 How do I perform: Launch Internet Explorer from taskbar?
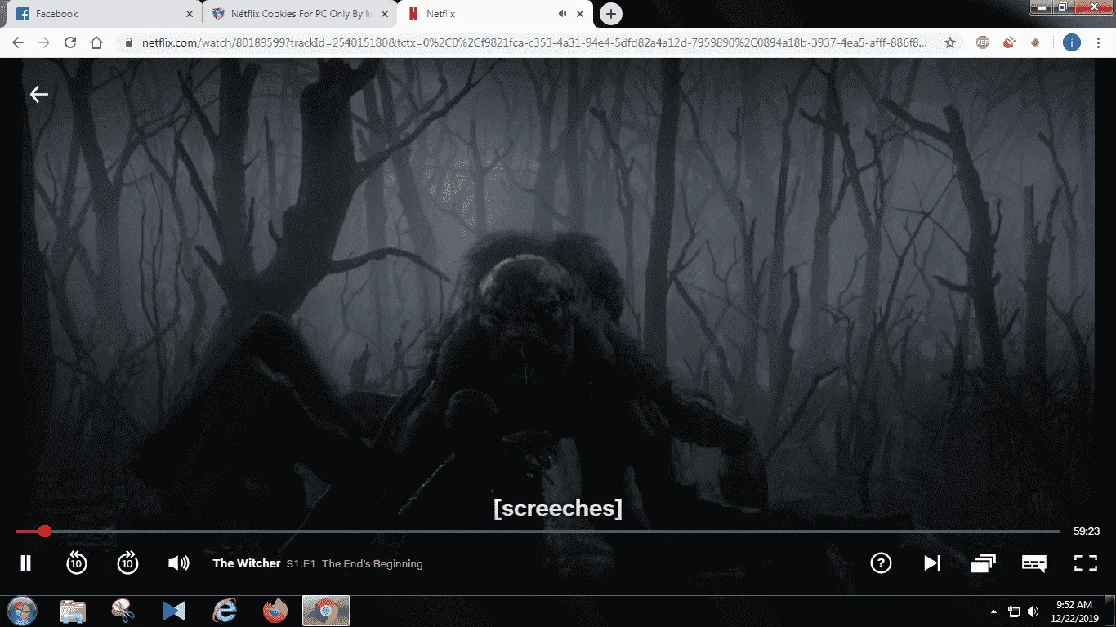pos(224,611)
